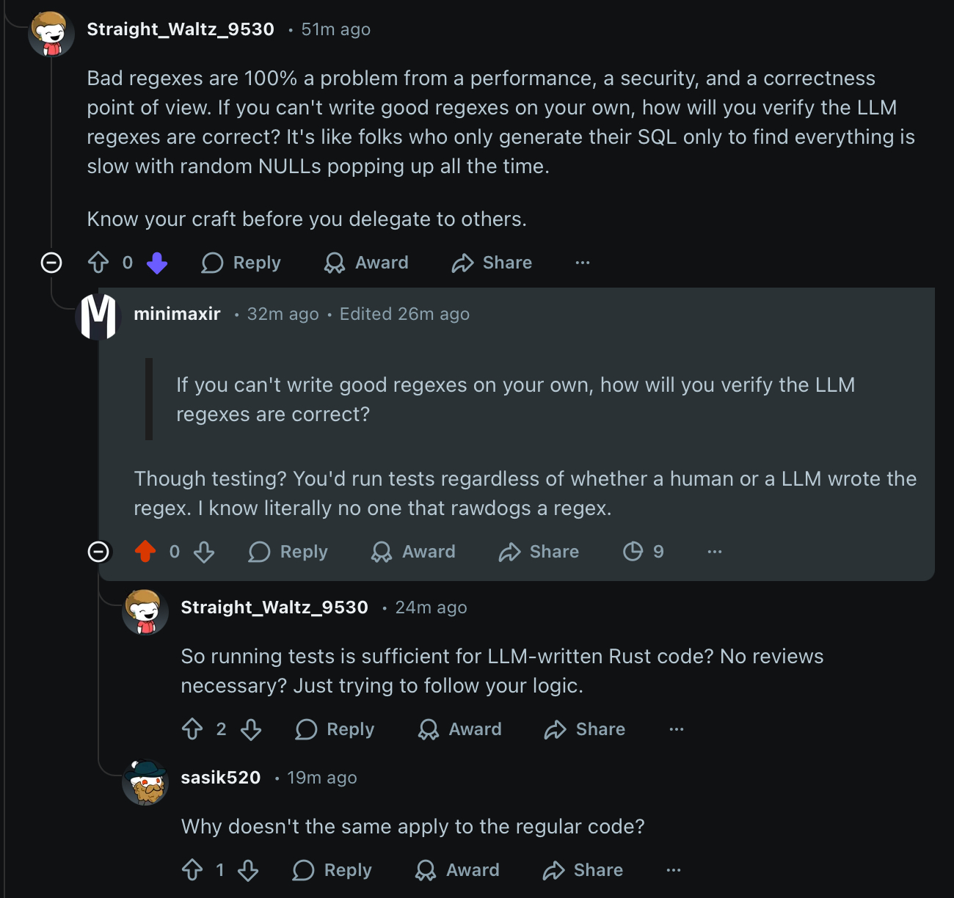The image size is (954, 898).
Task: Open minimaxir's user profile link
Action: (x=177, y=314)
